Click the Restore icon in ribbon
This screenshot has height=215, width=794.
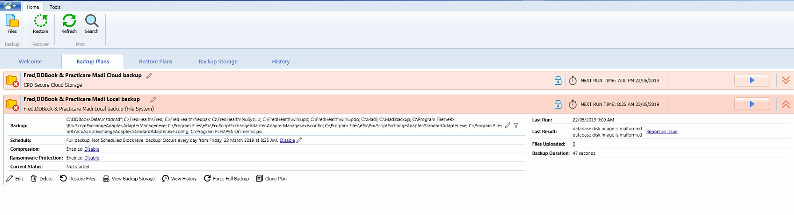point(40,24)
